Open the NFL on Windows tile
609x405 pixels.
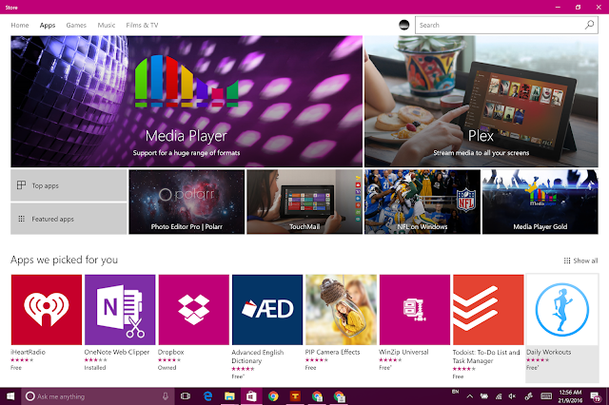tap(422, 202)
